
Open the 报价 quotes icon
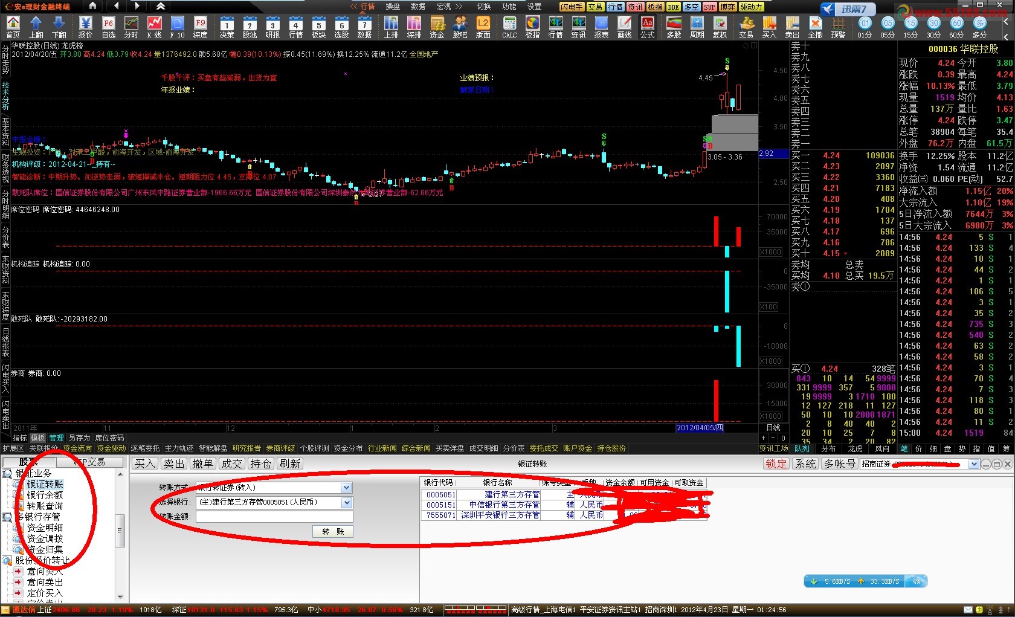click(x=85, y=27)
